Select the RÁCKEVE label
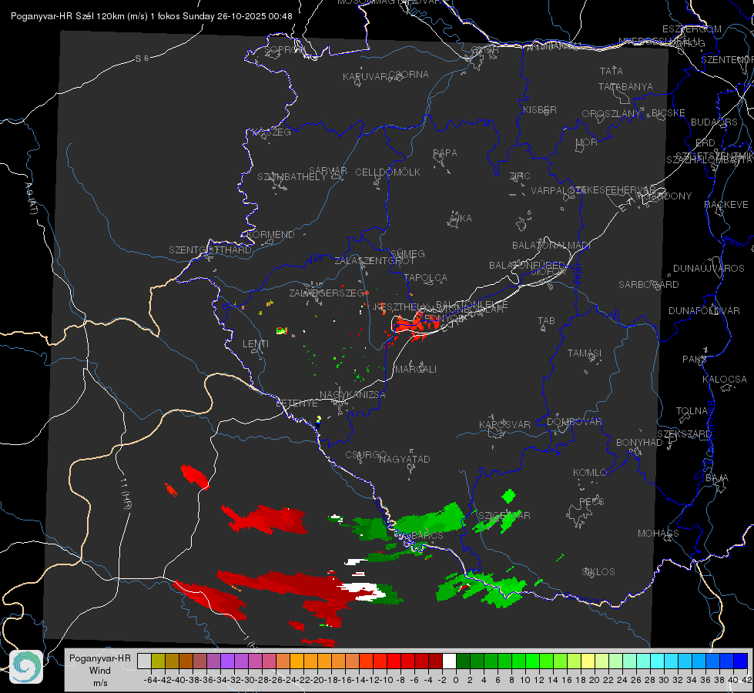Viewport: 754px width, 693px height. [x=726, y=204]
